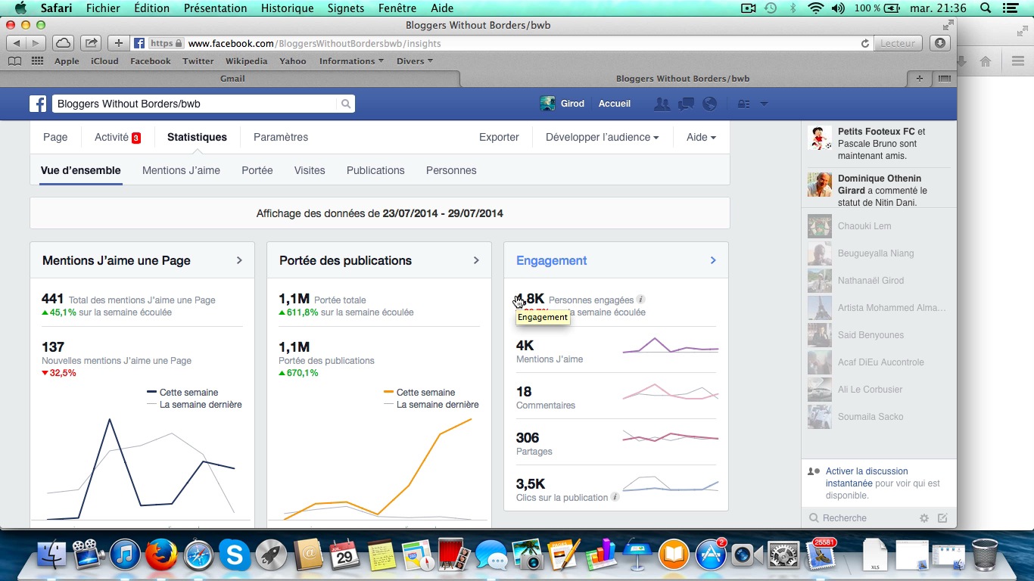Click the privacy shortcuts lock icon
The height and width of the screenshot is (581, 1034).
coord(744,104)
